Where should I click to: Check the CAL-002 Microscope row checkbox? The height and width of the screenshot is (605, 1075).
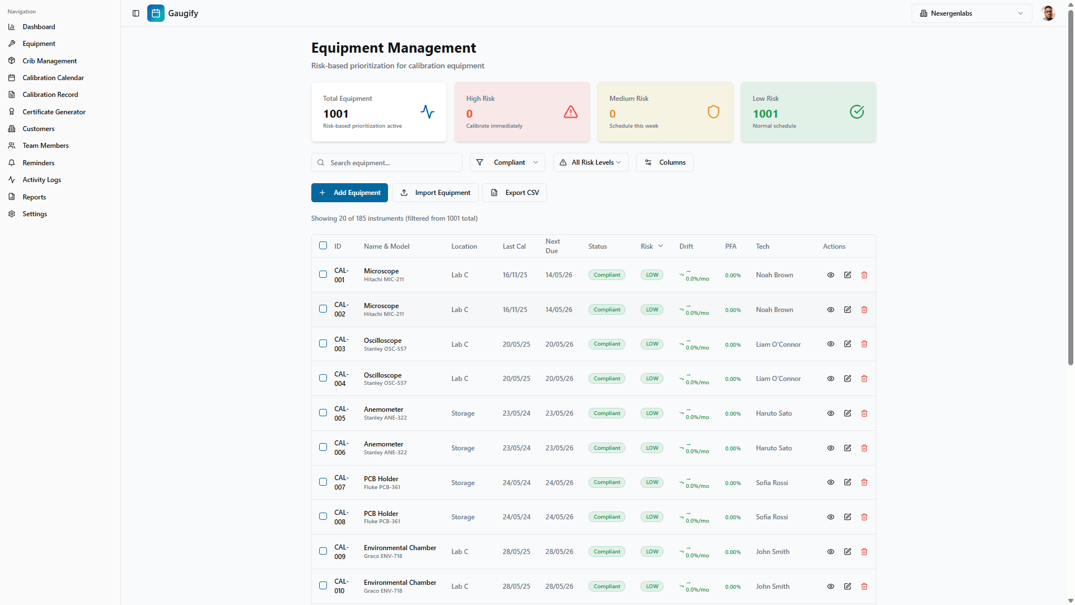tap(323, 309)
